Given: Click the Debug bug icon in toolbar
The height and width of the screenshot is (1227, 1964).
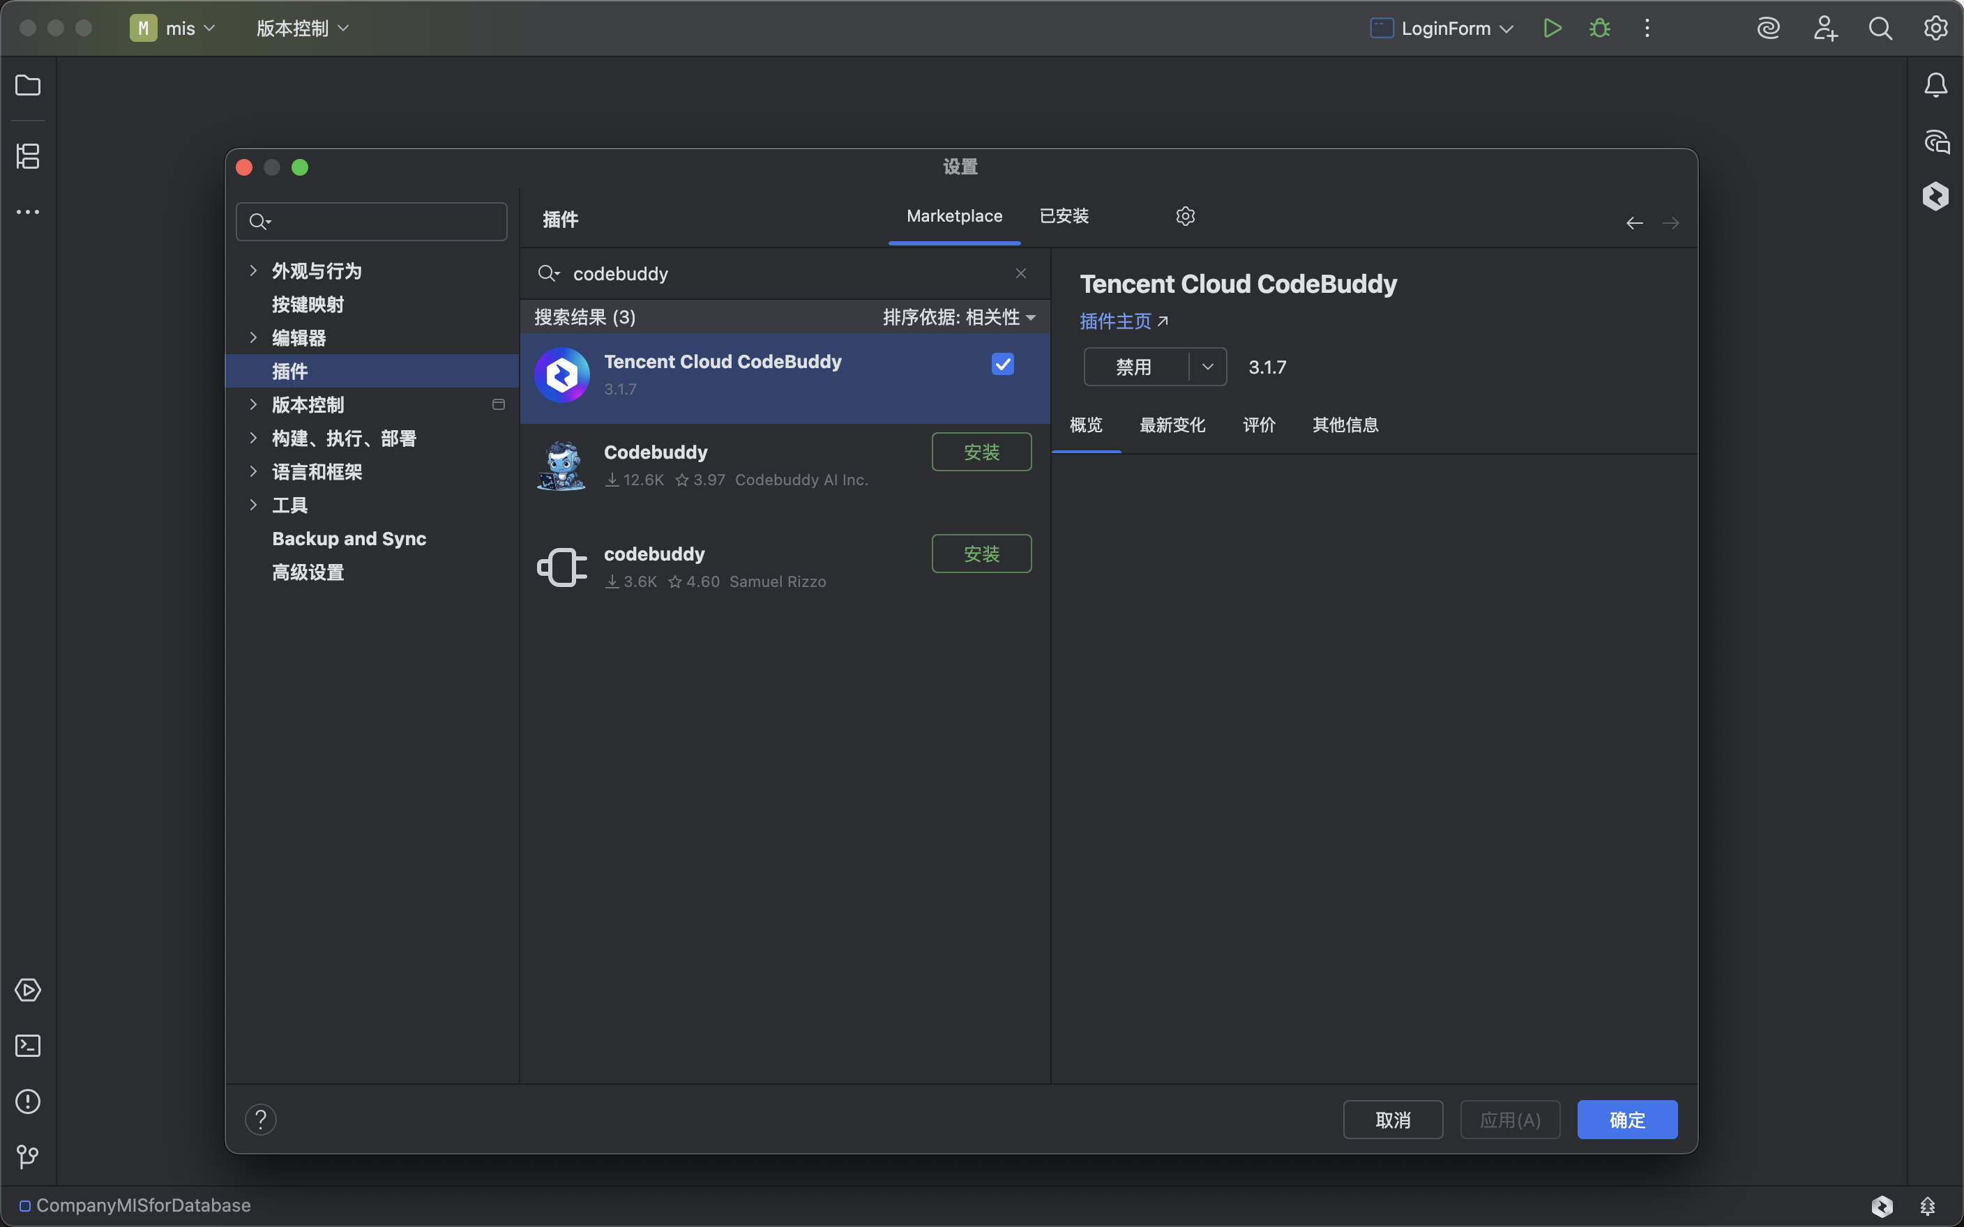Looking at the screenshot, I should coord(1600,29).
